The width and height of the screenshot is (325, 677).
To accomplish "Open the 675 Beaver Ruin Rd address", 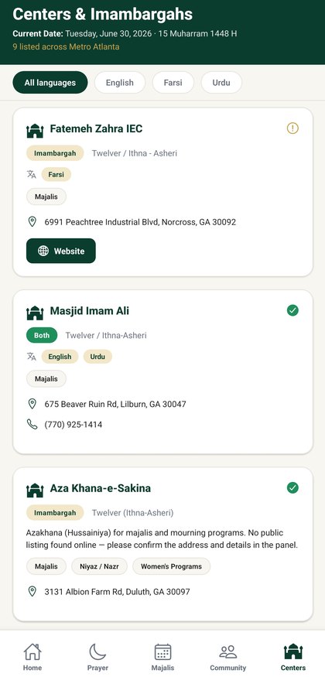I will [x=115, y=404].
